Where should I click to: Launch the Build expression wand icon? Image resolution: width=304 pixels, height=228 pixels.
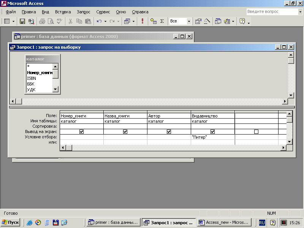pos(207,21)
